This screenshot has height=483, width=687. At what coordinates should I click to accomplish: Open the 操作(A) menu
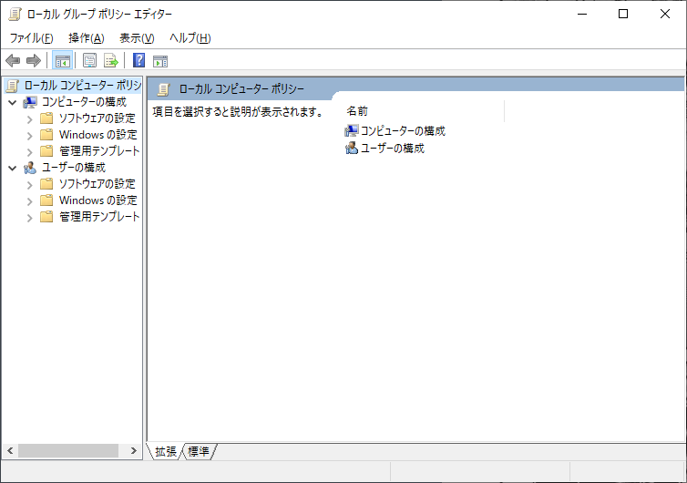tap(86, 38)
